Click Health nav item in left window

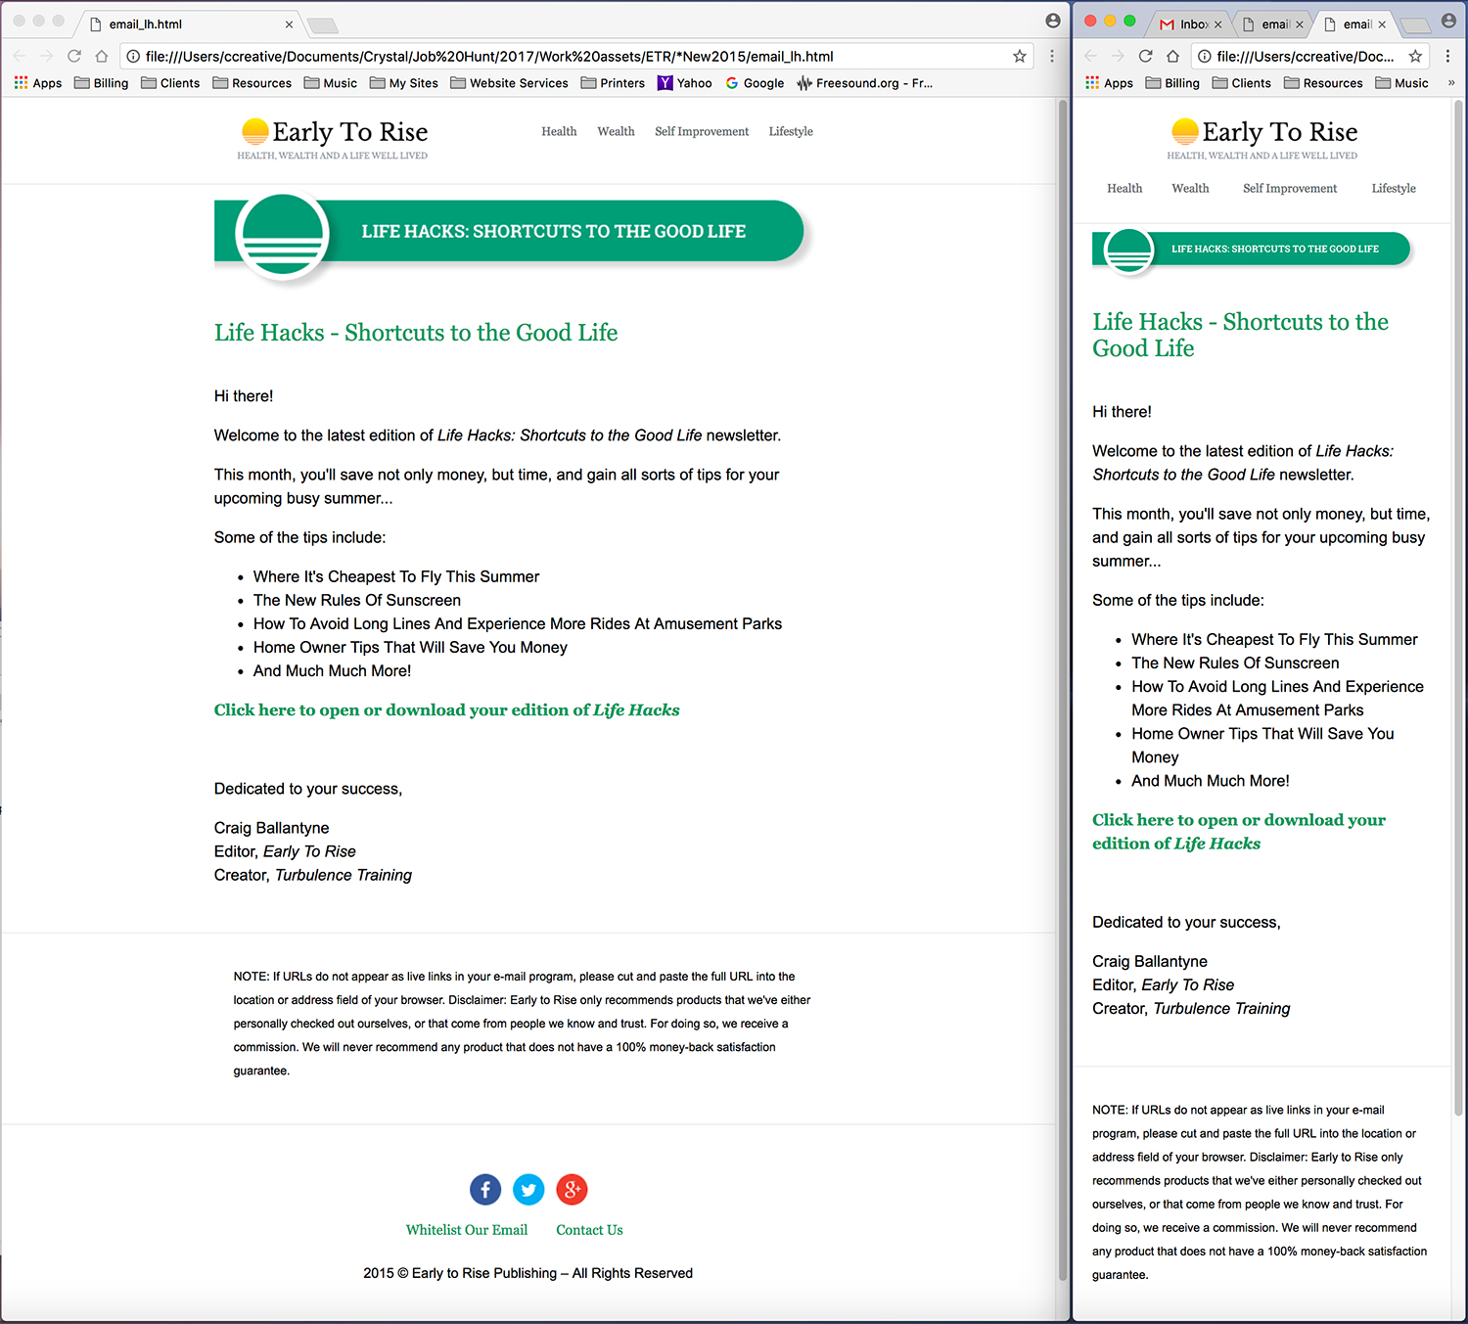(559, 131)
